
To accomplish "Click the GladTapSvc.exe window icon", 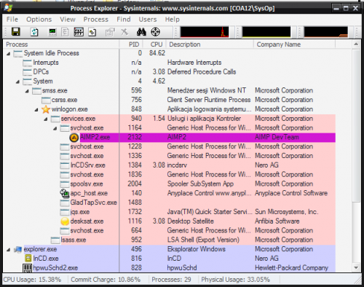I will (x=65, y=203).
